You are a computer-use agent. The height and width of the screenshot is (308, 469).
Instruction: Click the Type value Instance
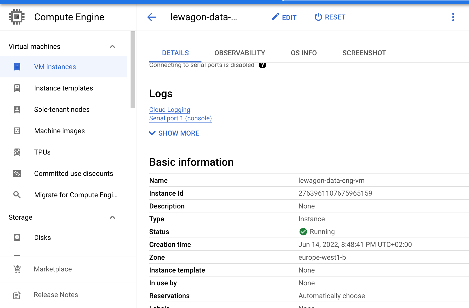click(x=312, y=219)
